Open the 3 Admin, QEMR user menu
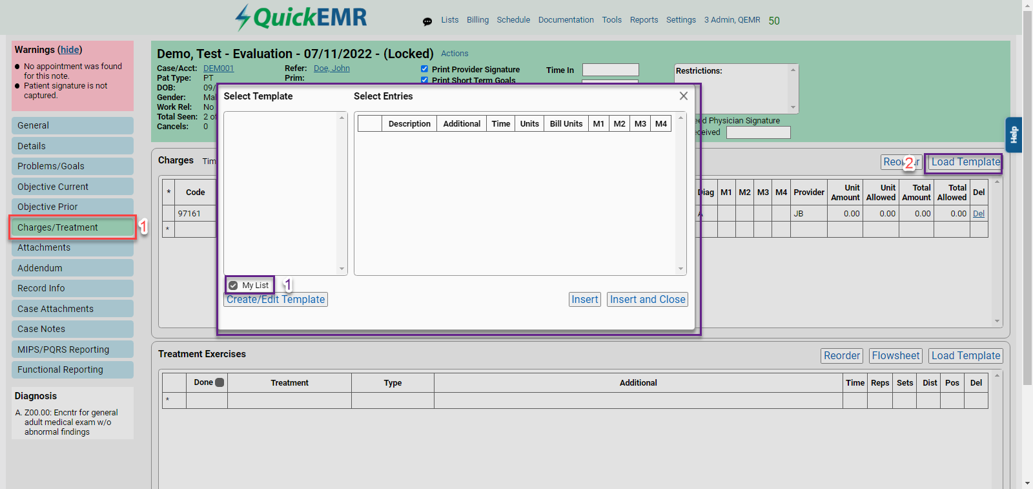The height and width of the screenshot is (489, 1033). [x=732, y=20]
